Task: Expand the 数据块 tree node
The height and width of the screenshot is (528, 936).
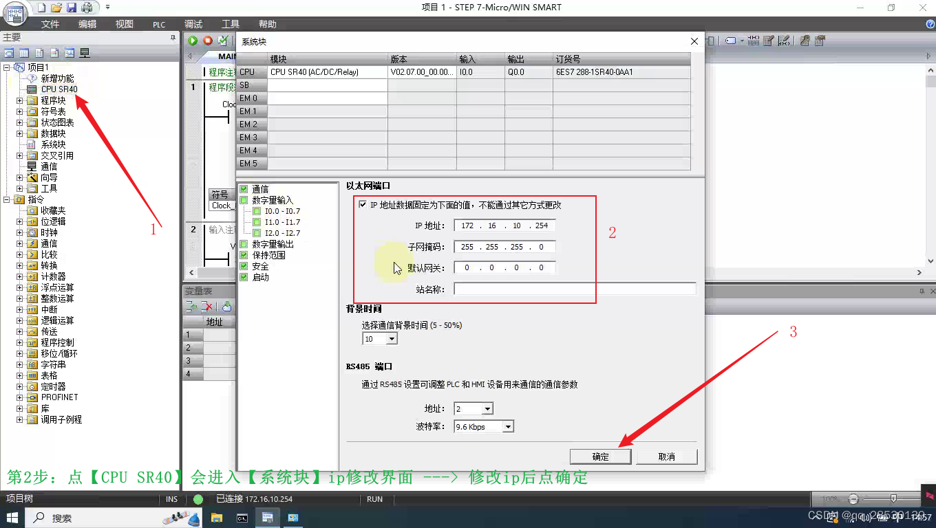Action: [20, 133]
